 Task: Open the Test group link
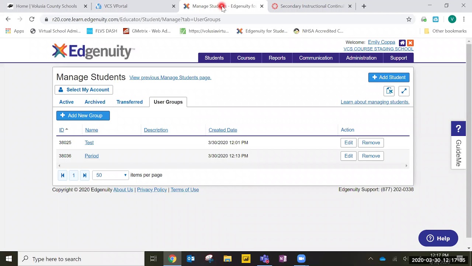(x=89, y=143)
